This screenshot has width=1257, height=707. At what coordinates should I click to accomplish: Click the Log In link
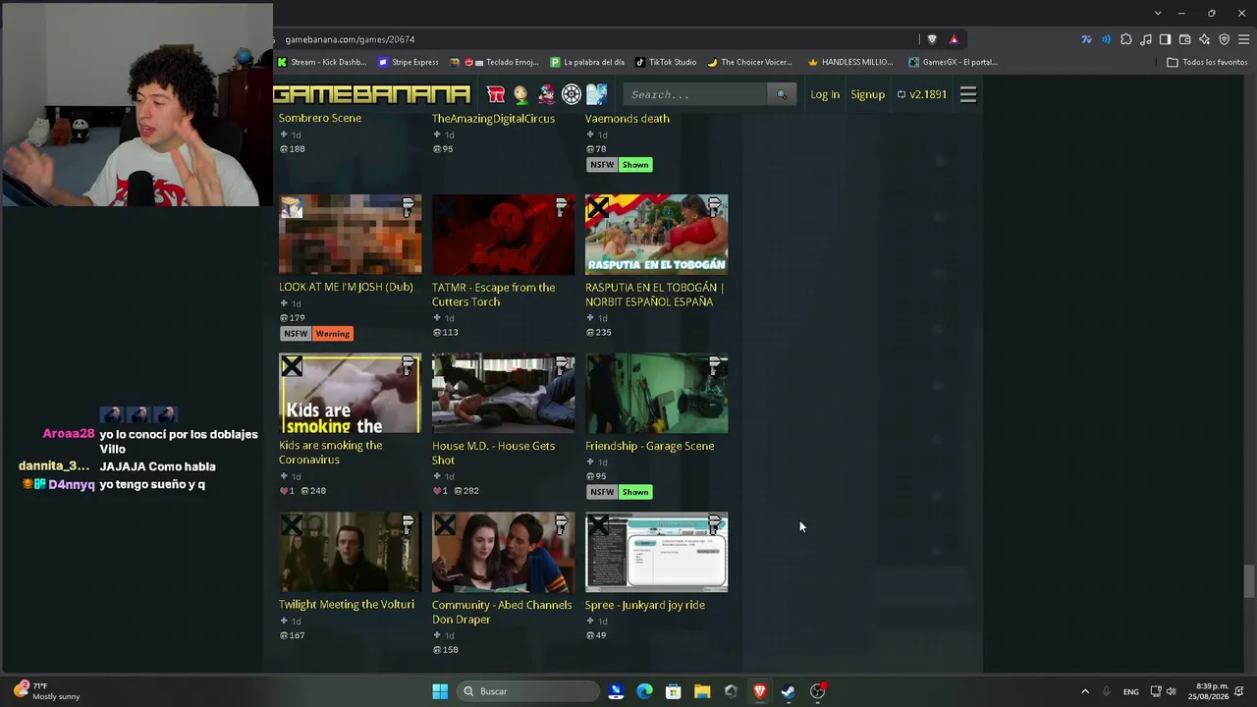click(825, 94)
